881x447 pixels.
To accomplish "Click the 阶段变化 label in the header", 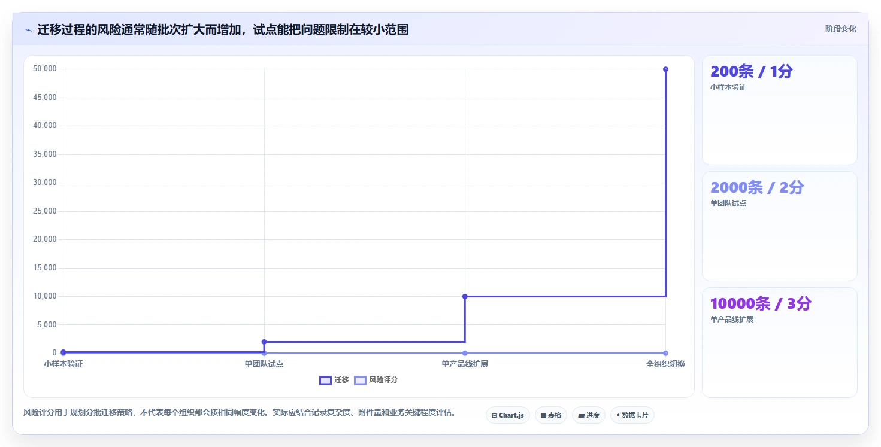I will [840, 29].
